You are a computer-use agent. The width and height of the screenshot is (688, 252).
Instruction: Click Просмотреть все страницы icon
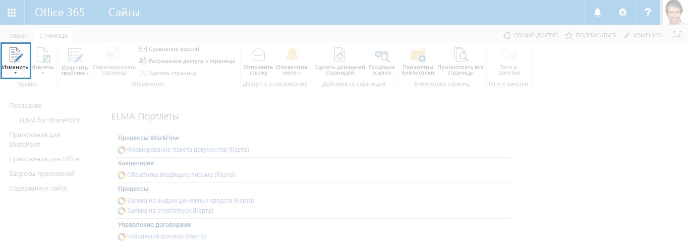(x=461, y=55)
